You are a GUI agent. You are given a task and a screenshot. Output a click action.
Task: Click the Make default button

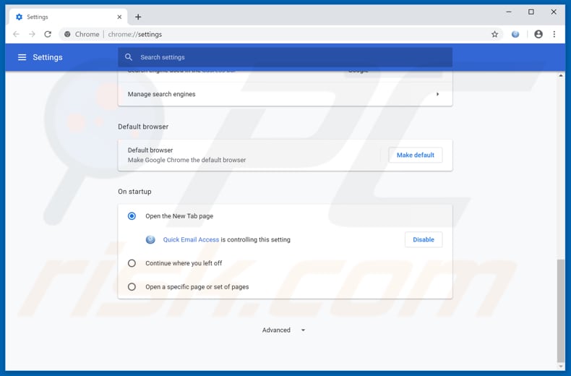[416, 155]
